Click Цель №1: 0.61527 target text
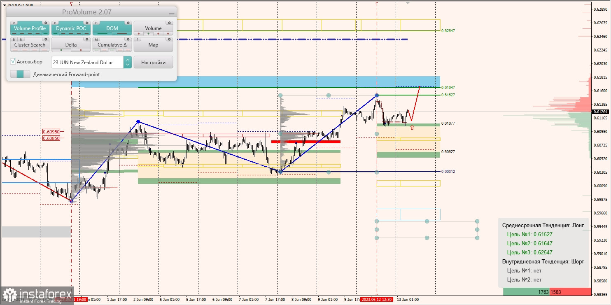611x305 pixels. click(x=529, y=234)
